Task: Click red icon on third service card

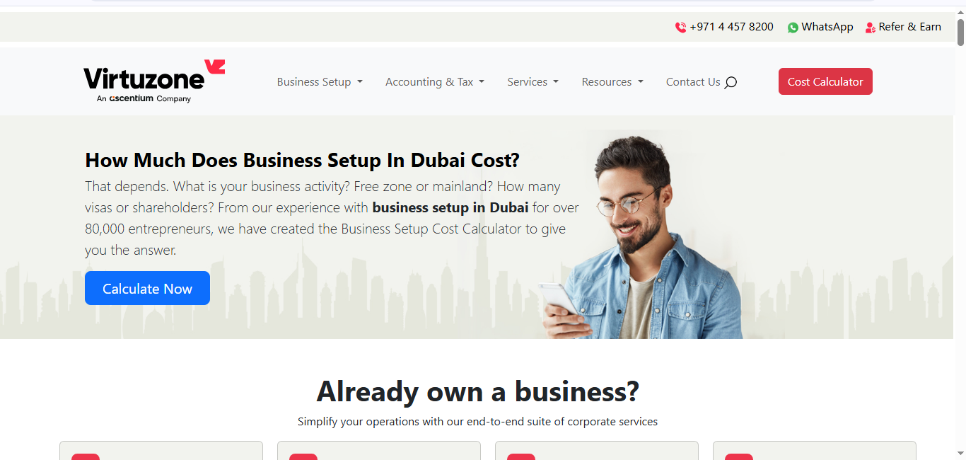Action: click(521, 456)
